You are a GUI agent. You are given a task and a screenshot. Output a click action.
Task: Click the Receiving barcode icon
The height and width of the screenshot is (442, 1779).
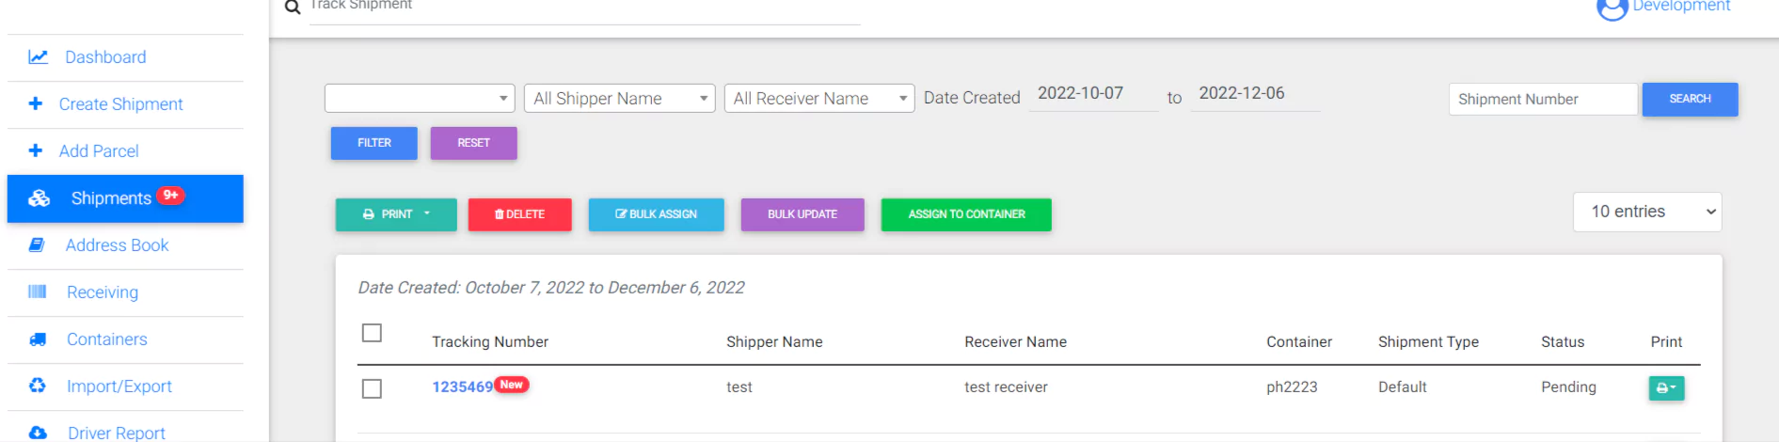[x=38, y=292]
